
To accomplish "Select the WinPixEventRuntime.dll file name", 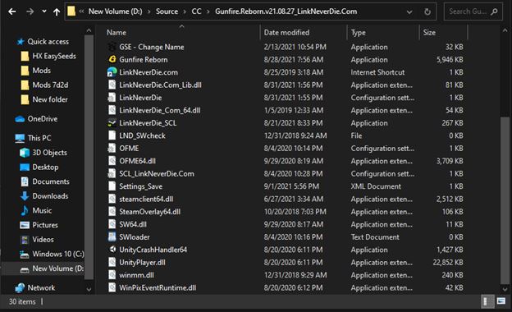I will (x=158, y=288).
